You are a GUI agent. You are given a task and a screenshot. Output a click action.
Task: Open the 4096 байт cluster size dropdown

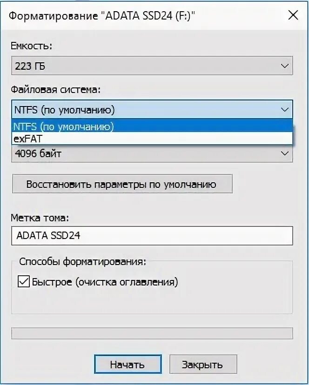pyautogui.click(x=152, y=154)
